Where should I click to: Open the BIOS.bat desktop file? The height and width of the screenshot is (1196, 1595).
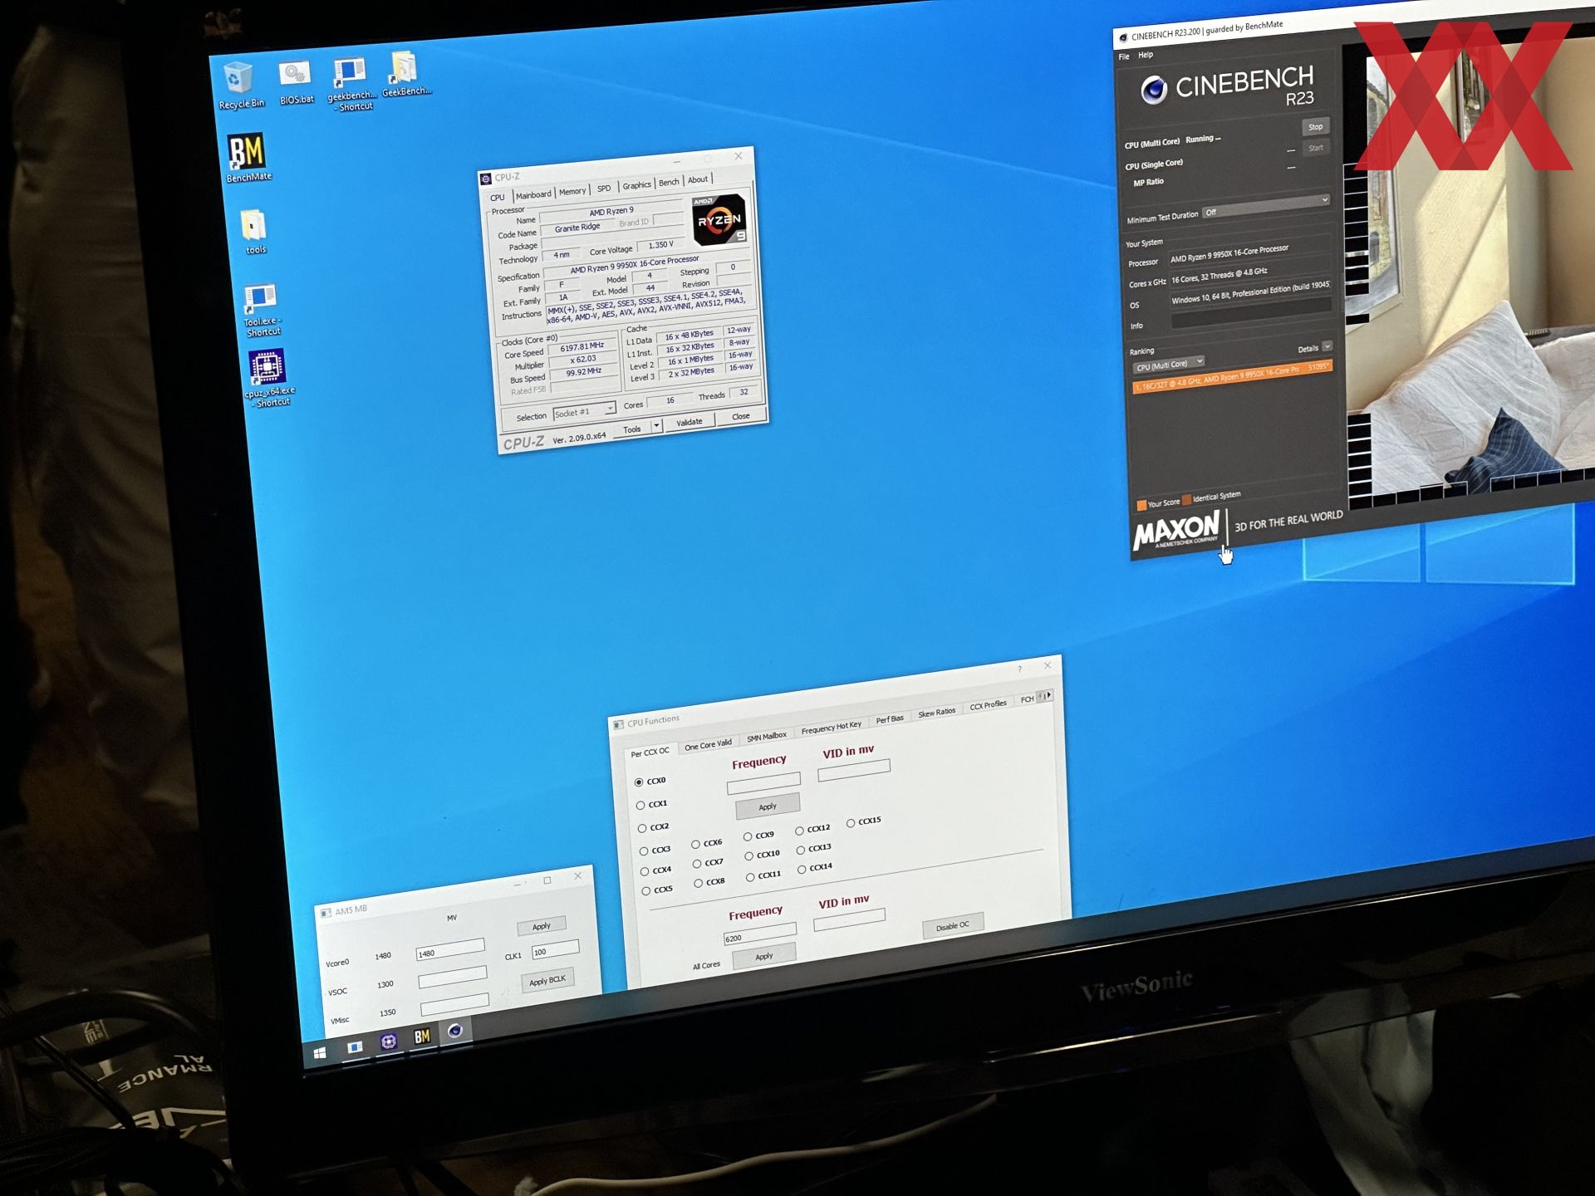295,83
